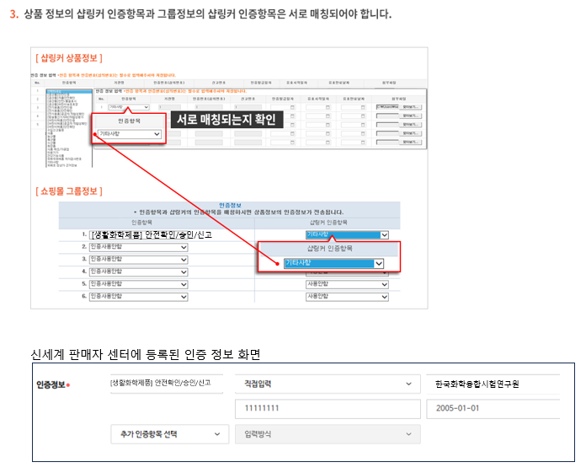
Task: Expand the 직접입력 dropdown
Action: click(x=327, y=384)
